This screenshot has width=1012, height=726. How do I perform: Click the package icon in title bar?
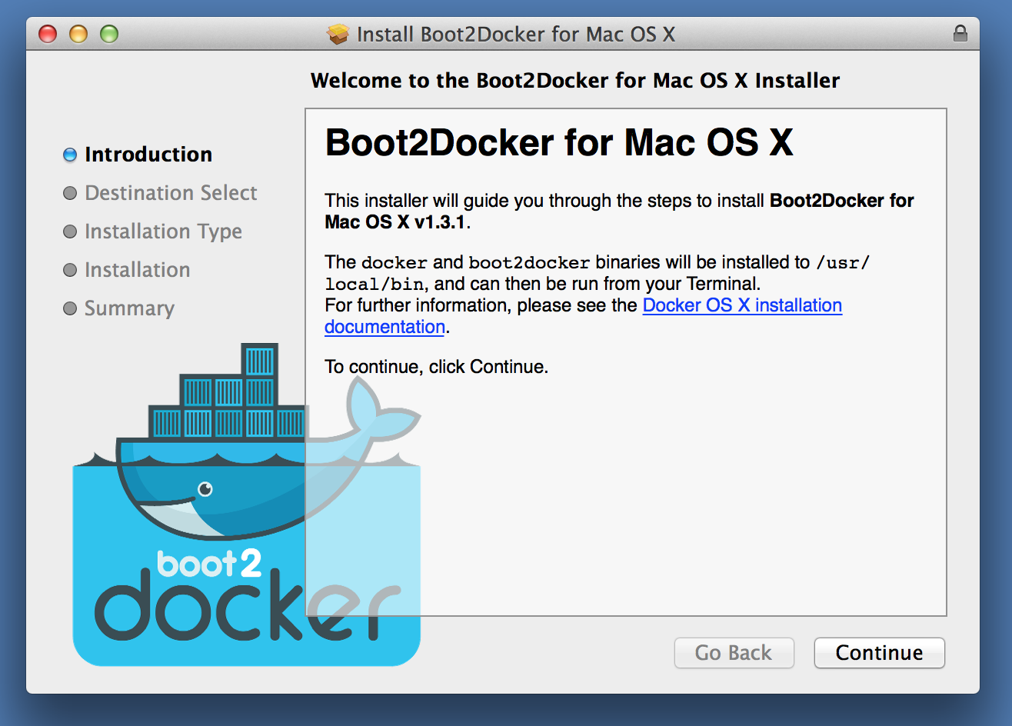pos(338,34)
